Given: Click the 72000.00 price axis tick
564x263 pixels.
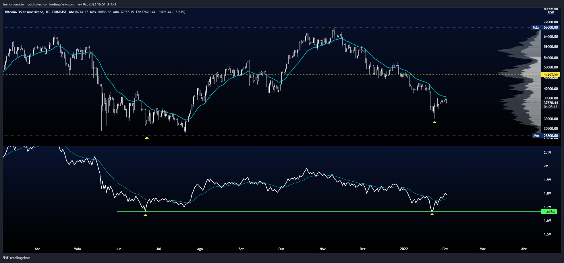Looking at the screenshot, I should tap(551, 22).
